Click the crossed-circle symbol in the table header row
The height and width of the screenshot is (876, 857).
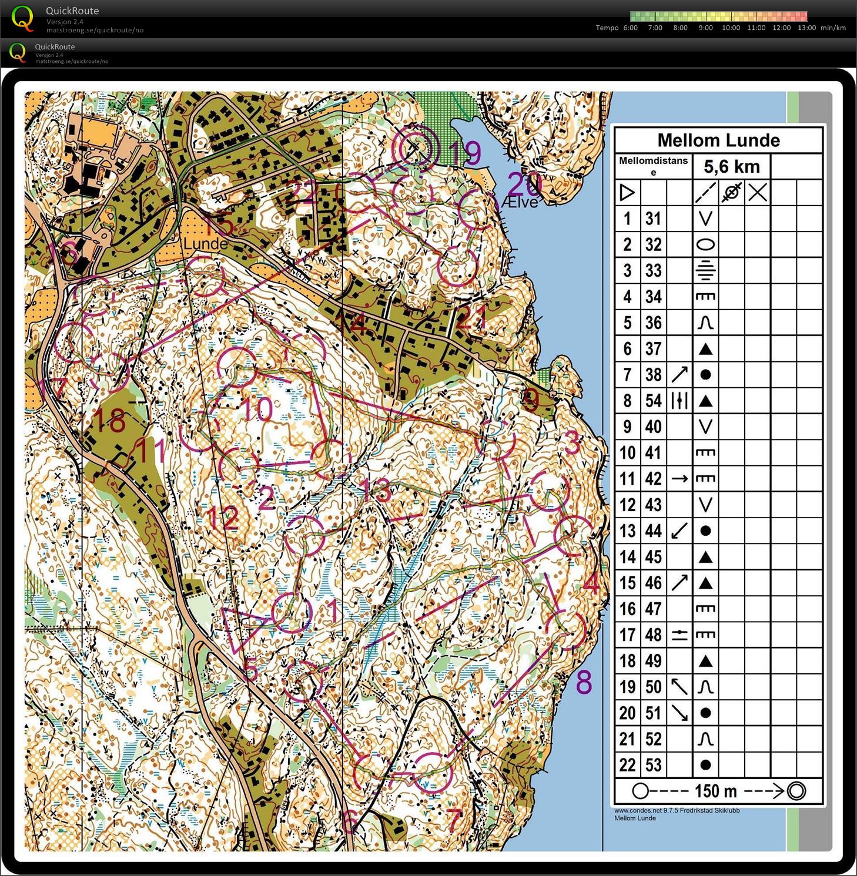[x=731, y=192]
